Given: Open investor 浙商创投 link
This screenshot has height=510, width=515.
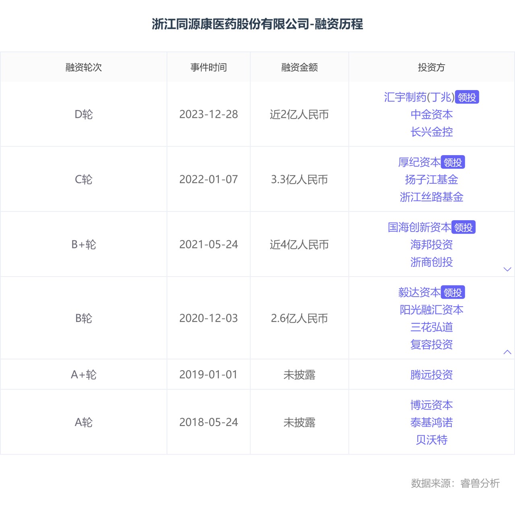Looking at the screenshot, I should pyautogui.click(x=431, y=262).
